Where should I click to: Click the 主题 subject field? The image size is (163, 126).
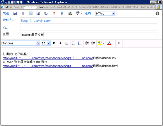point(88,35)
